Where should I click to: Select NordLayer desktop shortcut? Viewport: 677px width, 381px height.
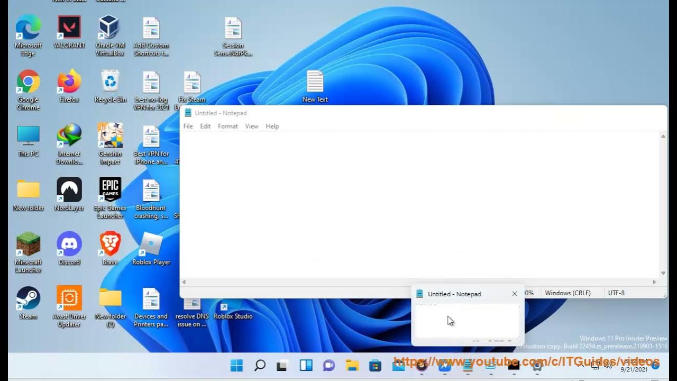point(69,195)
